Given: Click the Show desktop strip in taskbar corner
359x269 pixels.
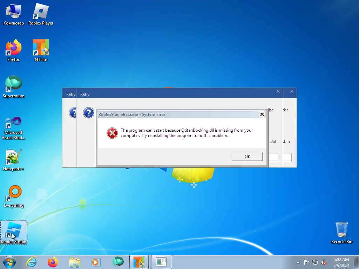Looking at the screenshot, I should [357, 262].
